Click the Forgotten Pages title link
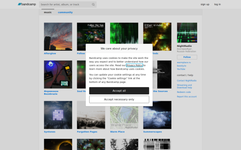This screenshot has width=241, height=150. click(x=87, y=132)
